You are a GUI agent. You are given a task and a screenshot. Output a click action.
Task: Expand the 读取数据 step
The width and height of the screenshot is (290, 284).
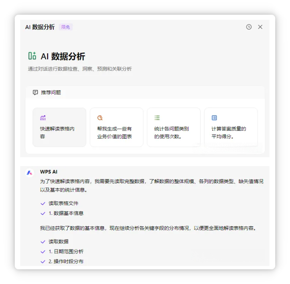[59, 241]
